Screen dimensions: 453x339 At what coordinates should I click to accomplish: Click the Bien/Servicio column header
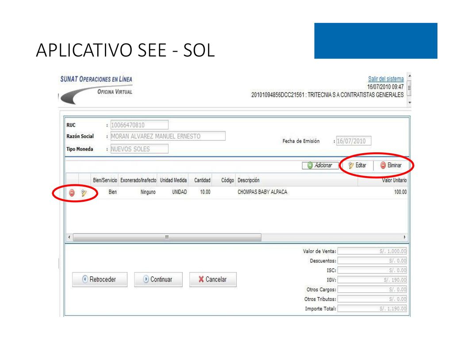click(105, 180)
